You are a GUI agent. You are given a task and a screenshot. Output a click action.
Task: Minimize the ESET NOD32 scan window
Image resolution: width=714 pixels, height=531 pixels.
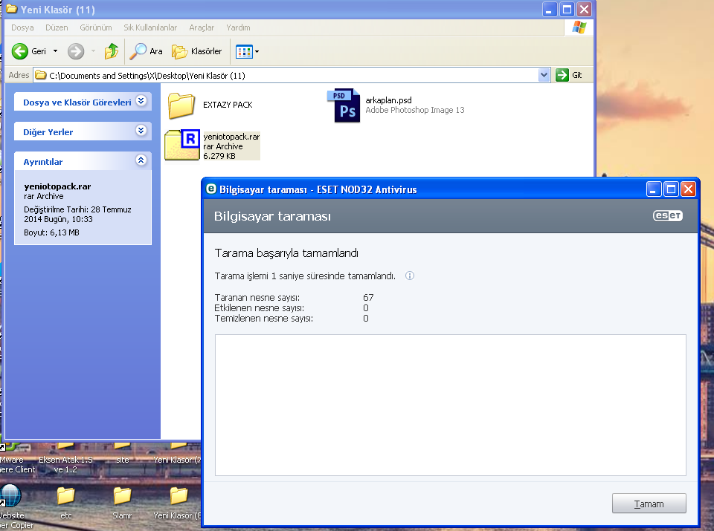654,189
